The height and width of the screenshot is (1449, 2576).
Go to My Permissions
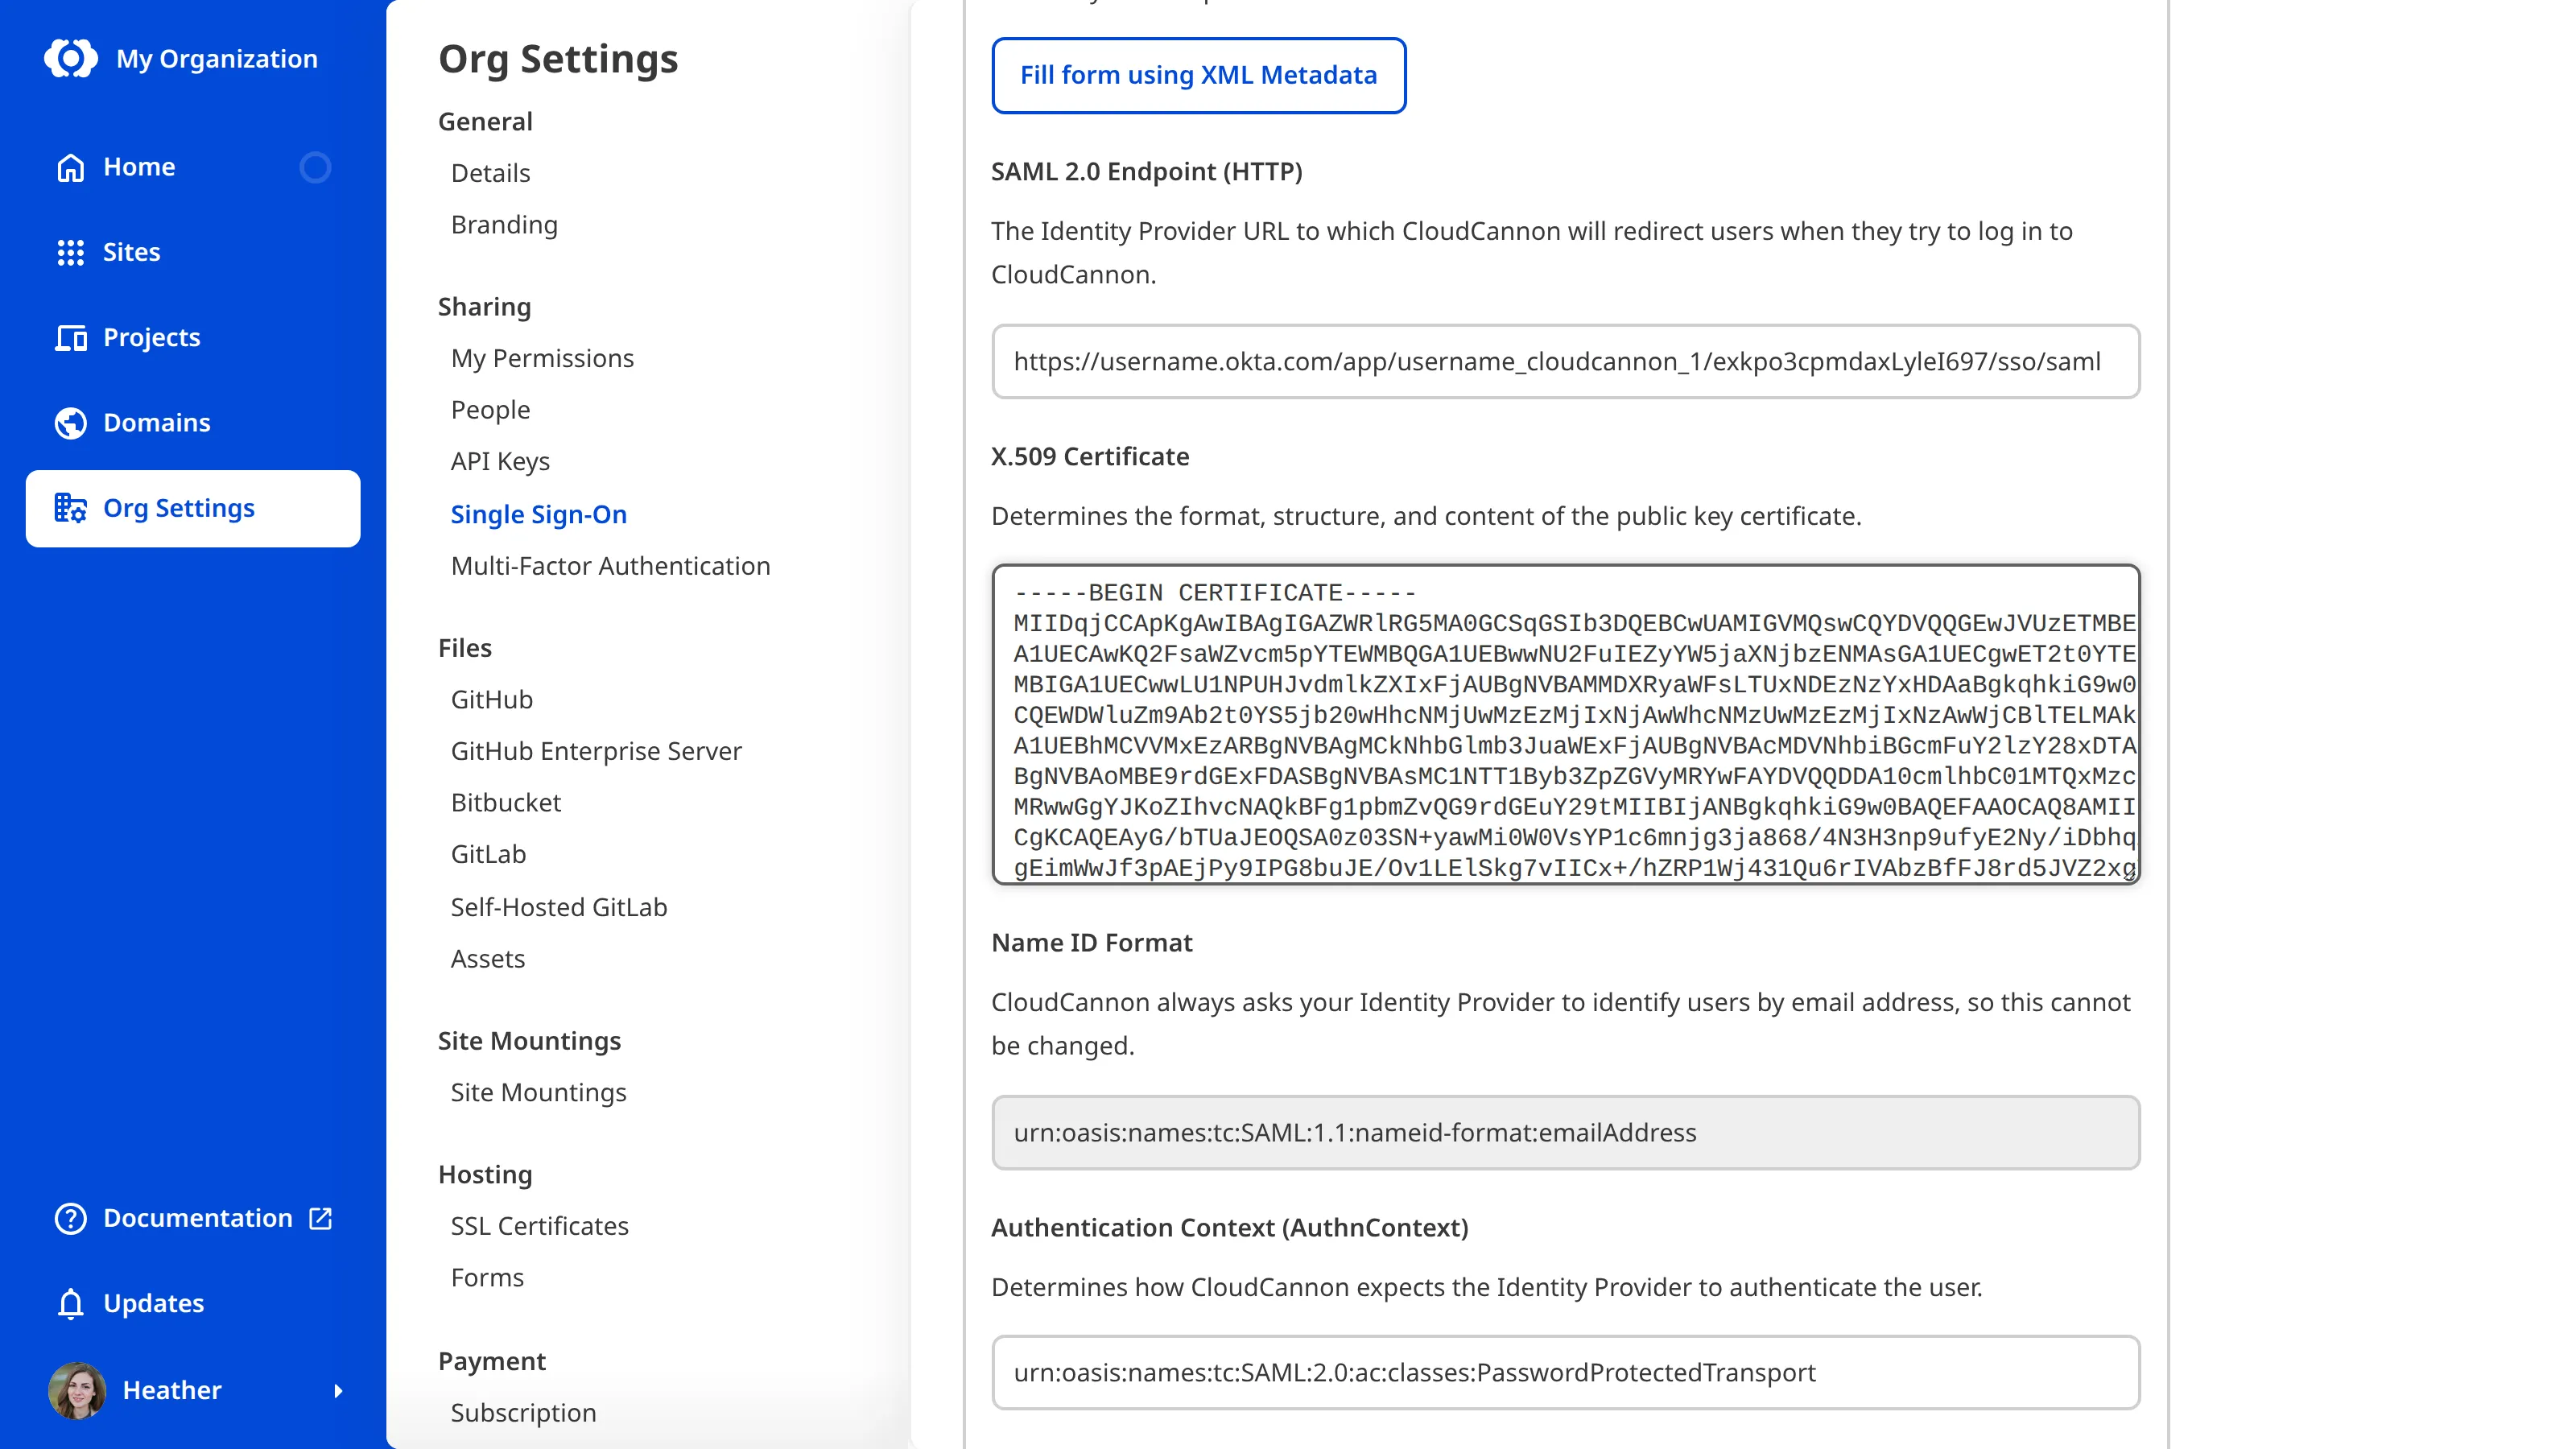click(x=542, y=358)
